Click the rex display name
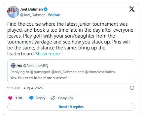Viewport: 143px width, 119px height. point(19,65)
